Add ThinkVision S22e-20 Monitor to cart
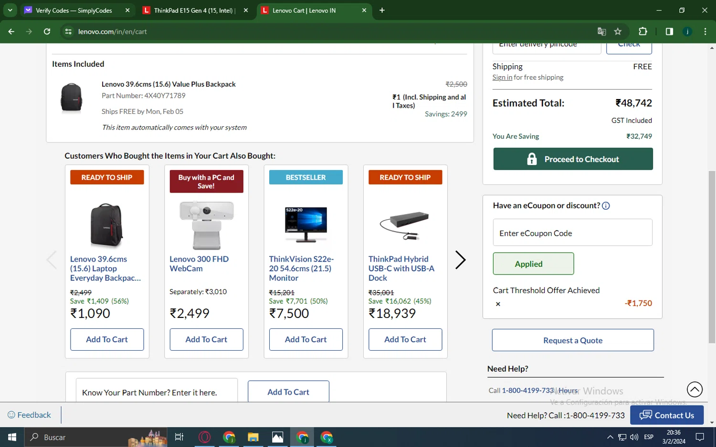This screenshot has height=447, width=716. click(x=305, y=339)
